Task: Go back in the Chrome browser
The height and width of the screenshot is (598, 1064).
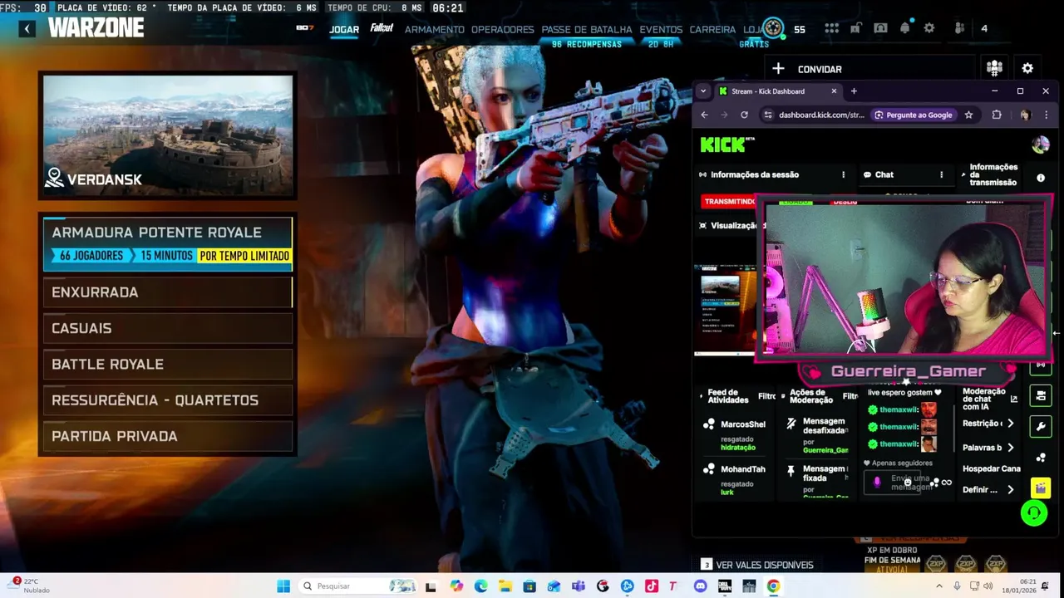Action: coord(704,115)
